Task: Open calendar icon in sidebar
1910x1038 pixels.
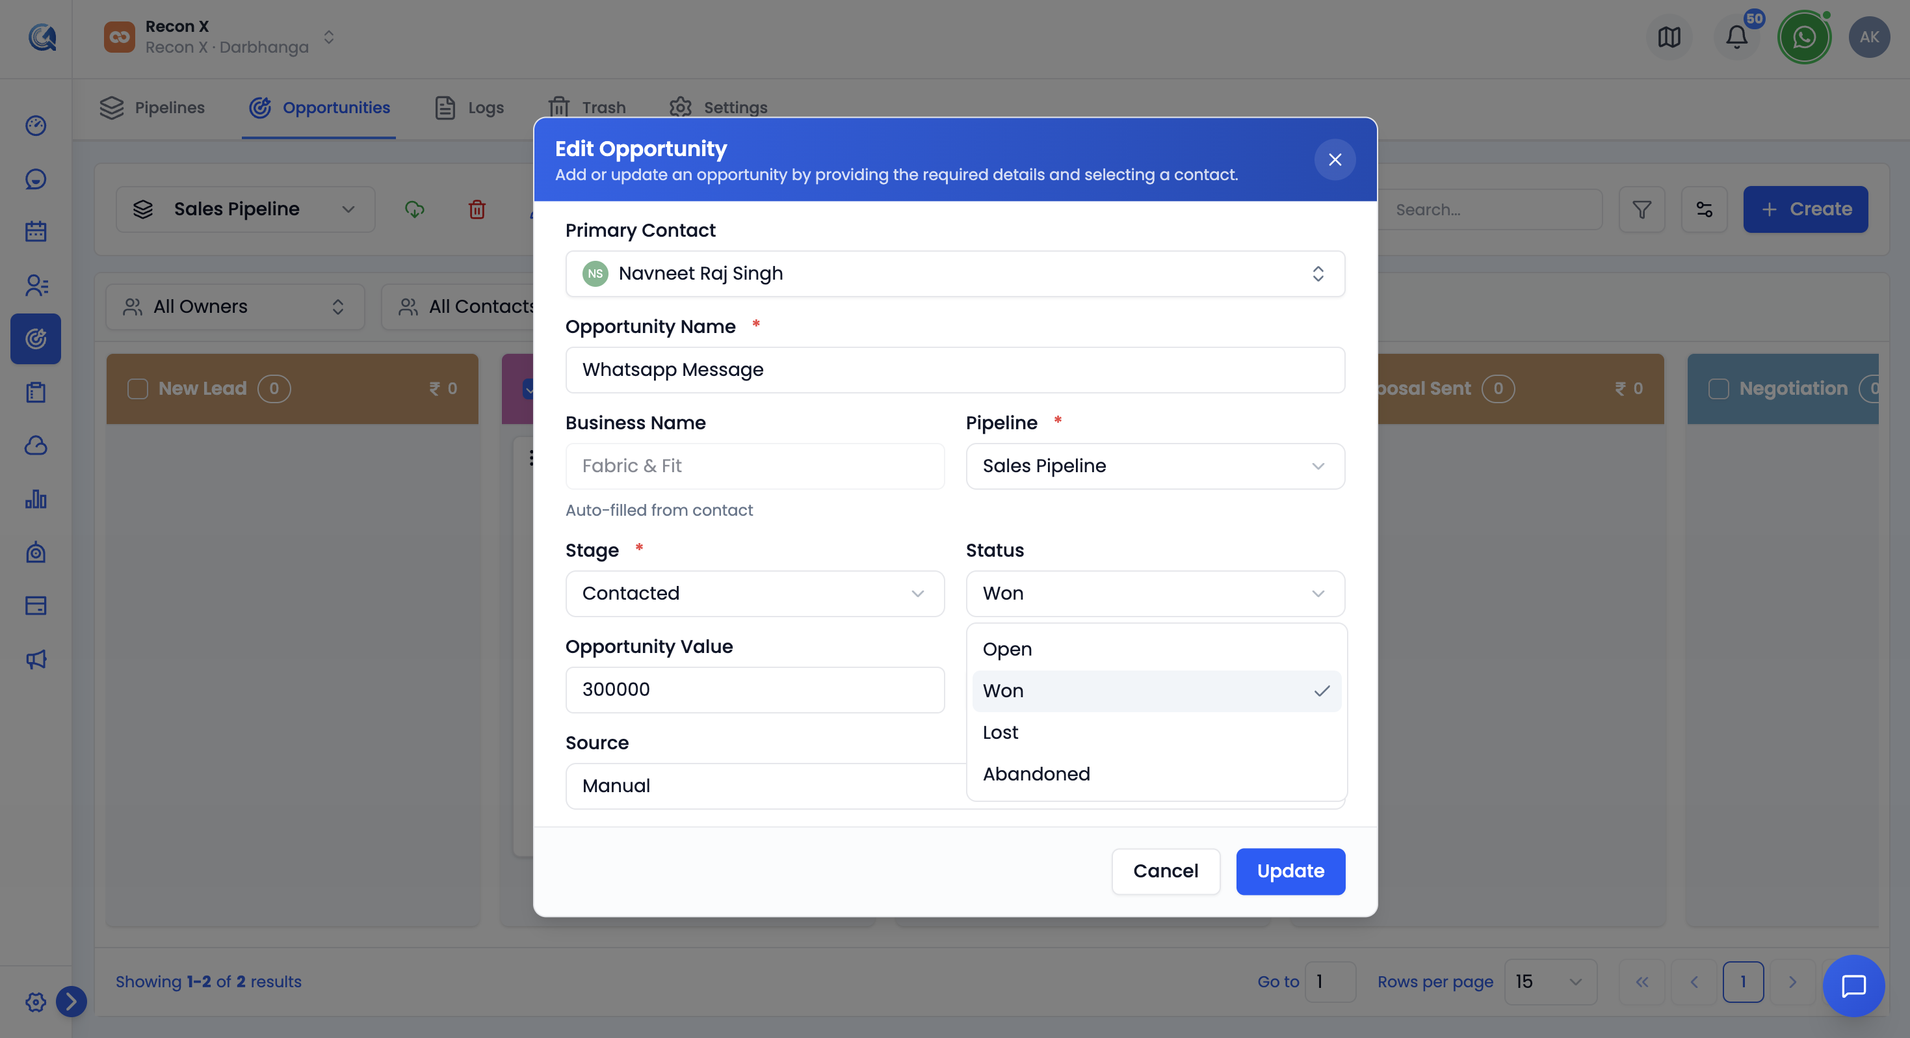Action: coord(36,232)
